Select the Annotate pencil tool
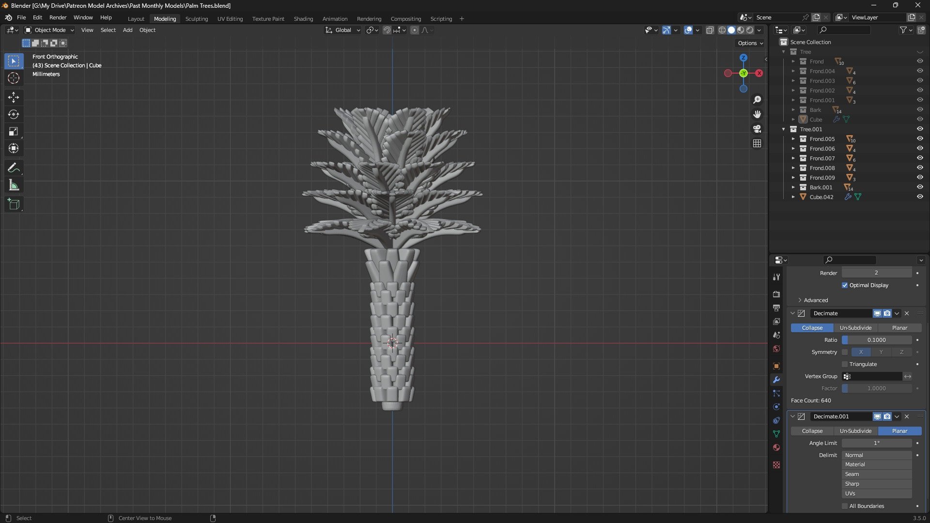 pos(14,168)
